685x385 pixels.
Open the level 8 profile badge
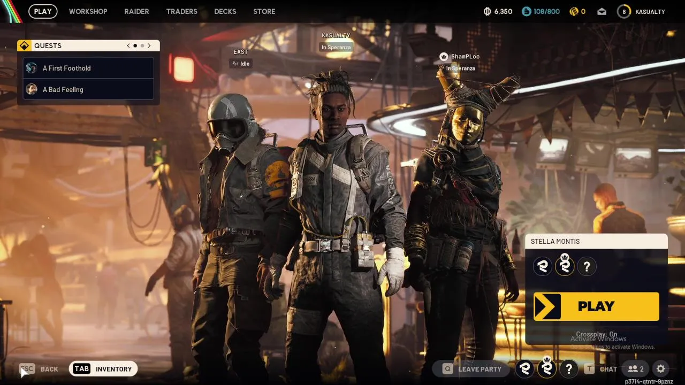[x=624, y=11]
